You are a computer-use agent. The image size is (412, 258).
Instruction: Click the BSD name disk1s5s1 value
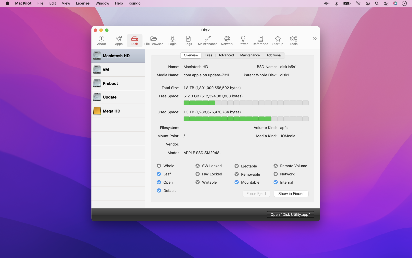[x=288, y=67]
